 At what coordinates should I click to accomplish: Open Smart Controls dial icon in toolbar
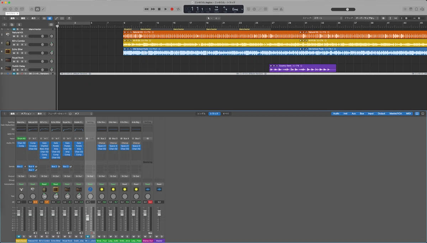[x=31, y=9]
